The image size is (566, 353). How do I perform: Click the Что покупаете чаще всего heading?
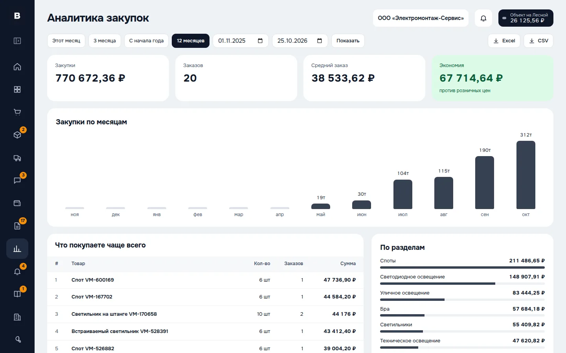coord(100,245)
